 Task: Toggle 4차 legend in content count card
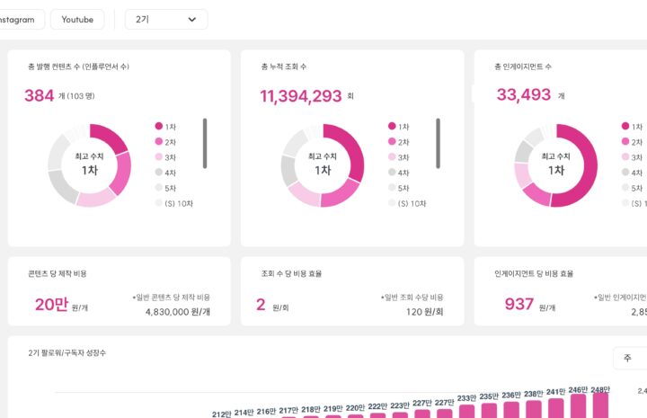tap(165, 173)
